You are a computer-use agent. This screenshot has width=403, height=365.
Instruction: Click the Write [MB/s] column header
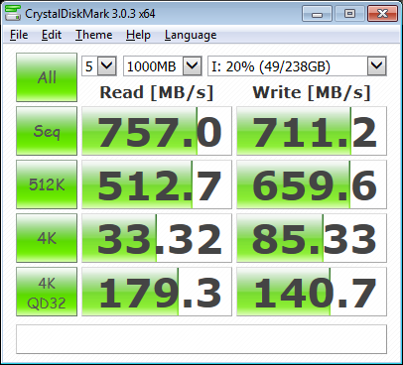pos(312,92)
